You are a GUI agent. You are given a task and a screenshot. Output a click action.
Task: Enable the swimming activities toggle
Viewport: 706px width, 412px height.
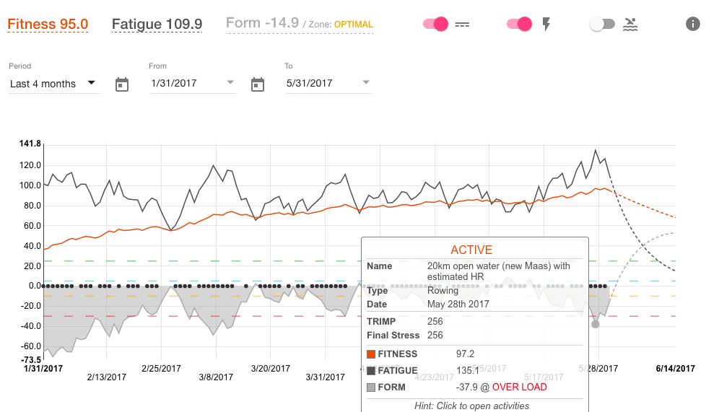click(x=602, y=25)
